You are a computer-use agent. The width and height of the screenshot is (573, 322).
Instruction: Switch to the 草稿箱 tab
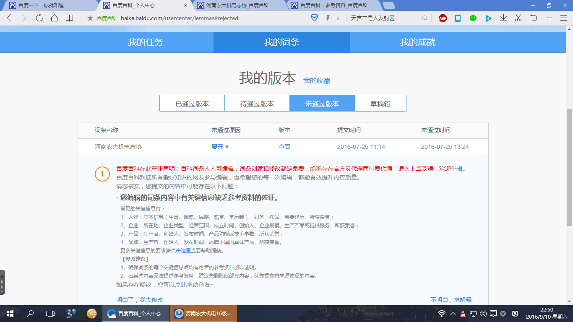point(380,103)
